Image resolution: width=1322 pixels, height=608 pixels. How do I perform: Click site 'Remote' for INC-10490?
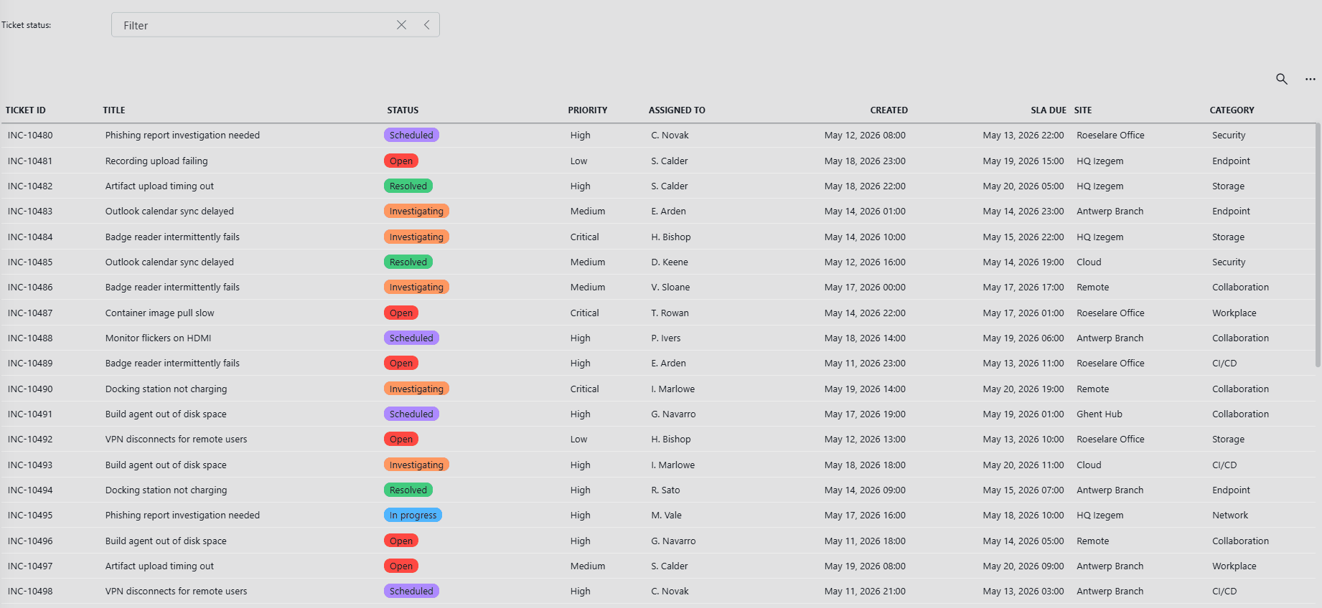[1093, 389]
